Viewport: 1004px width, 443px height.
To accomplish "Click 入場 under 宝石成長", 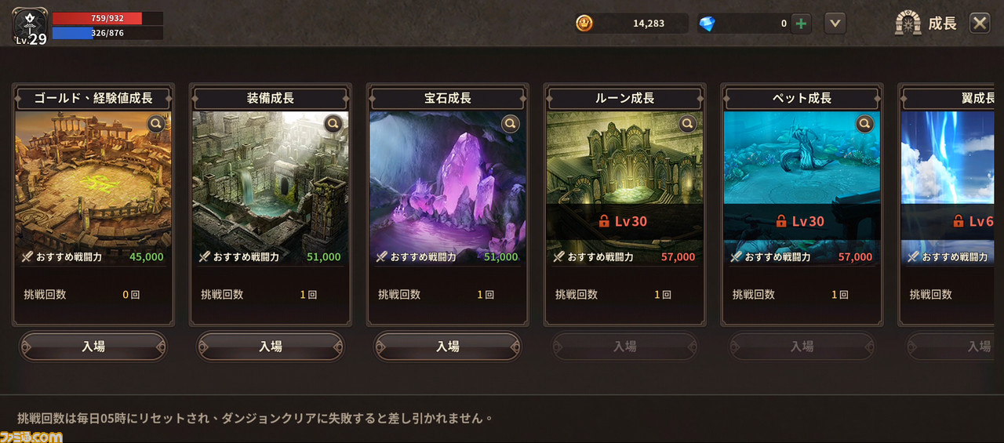I will (x=448, y=346).
